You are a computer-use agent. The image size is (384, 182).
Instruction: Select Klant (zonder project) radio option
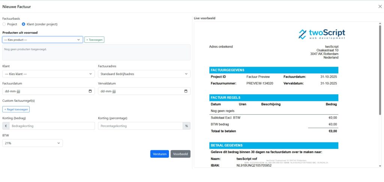coord(24,24)
